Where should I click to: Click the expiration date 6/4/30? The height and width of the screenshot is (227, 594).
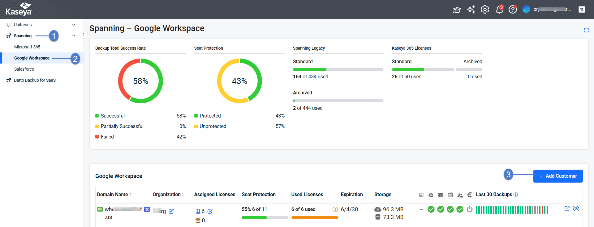tap(349, 209)
